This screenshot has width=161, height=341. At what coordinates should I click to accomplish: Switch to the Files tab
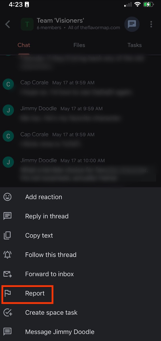click(79, 45)
